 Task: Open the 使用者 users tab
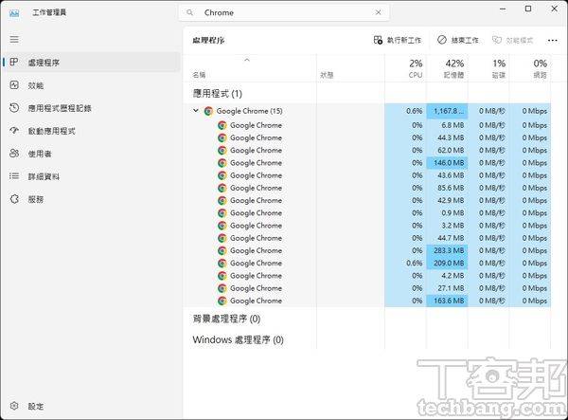tap(92, 154)
